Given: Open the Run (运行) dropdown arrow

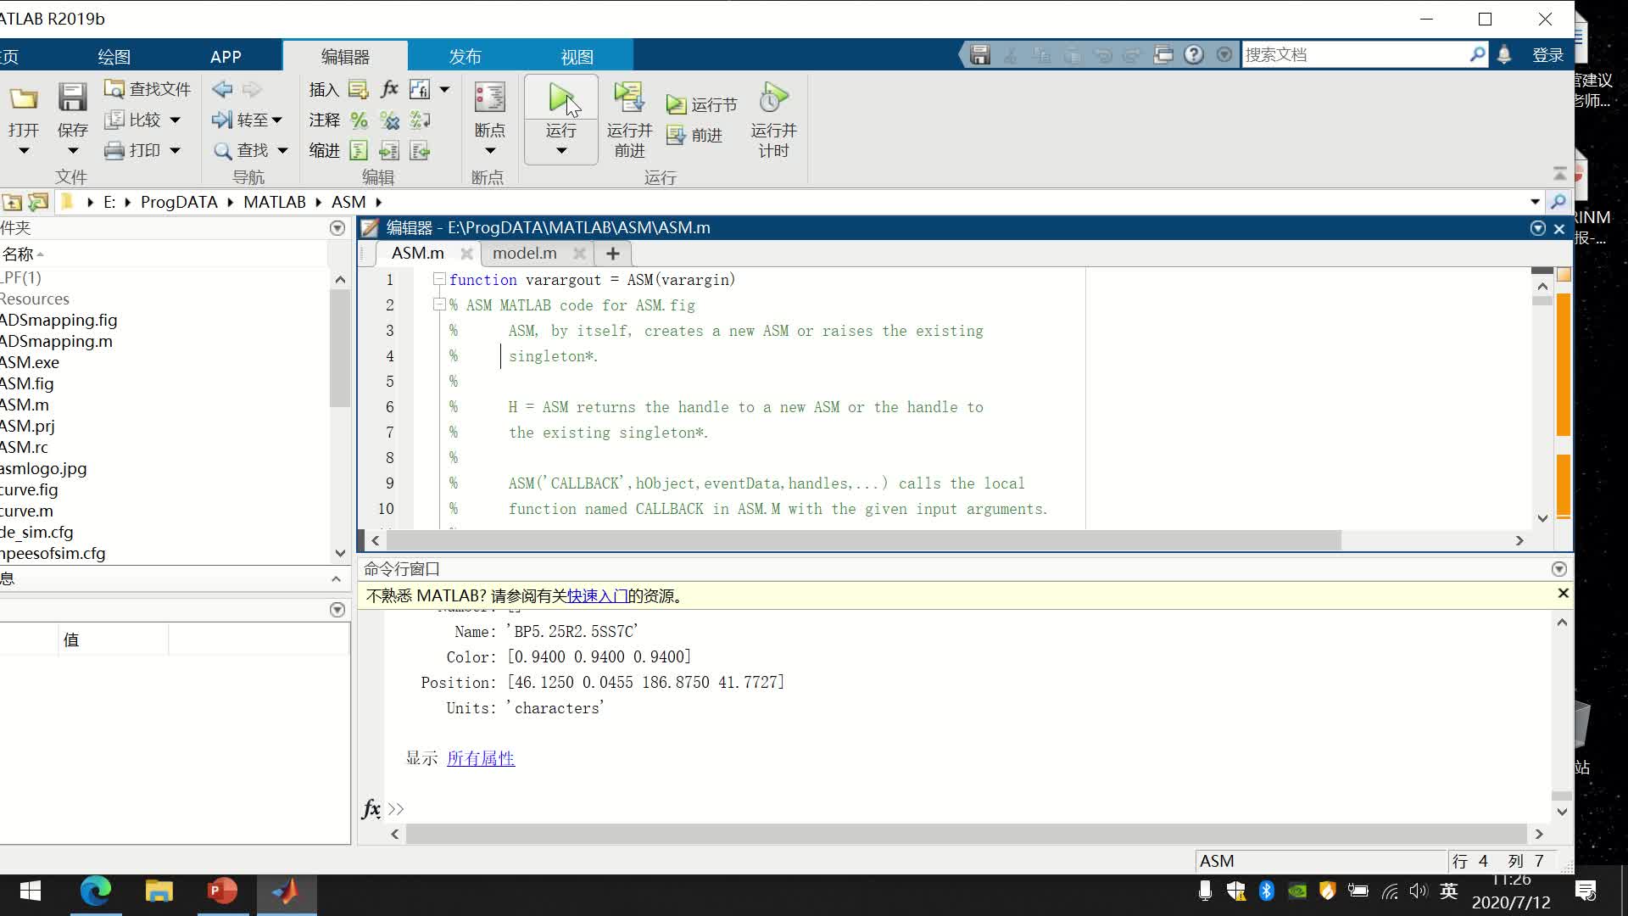Looking at the screenshot, I should (x=560, y=151).
